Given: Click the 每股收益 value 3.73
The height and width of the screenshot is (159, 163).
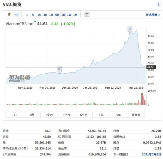Looking at the screenshot, I should pyautogui.click(x=158, y=137).
